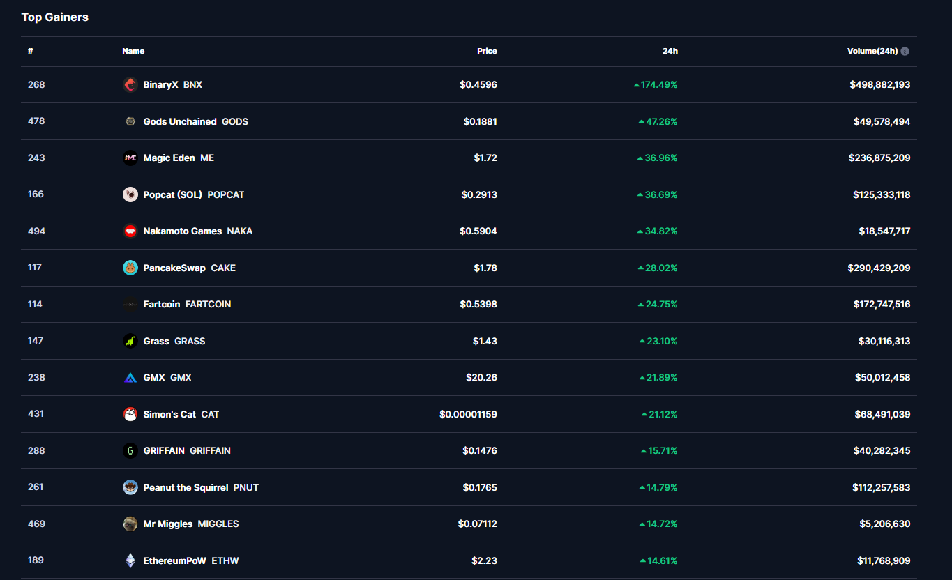Image resolution: width=952 pixels, height=580 pixels.
Task: Click the Grass token icon
Action: click(130, 341)
